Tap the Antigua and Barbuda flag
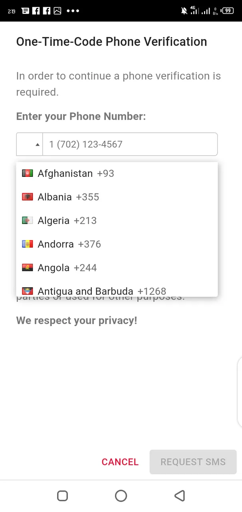This screenshot has height=512, width=242. [x=27, y=291]
